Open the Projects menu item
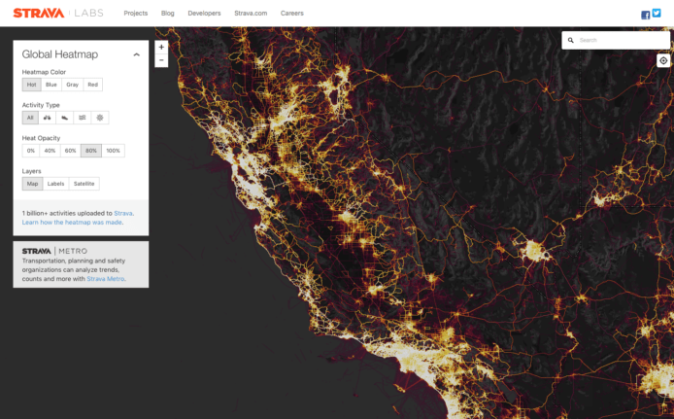The image size is (674, 419). [136, 14]
